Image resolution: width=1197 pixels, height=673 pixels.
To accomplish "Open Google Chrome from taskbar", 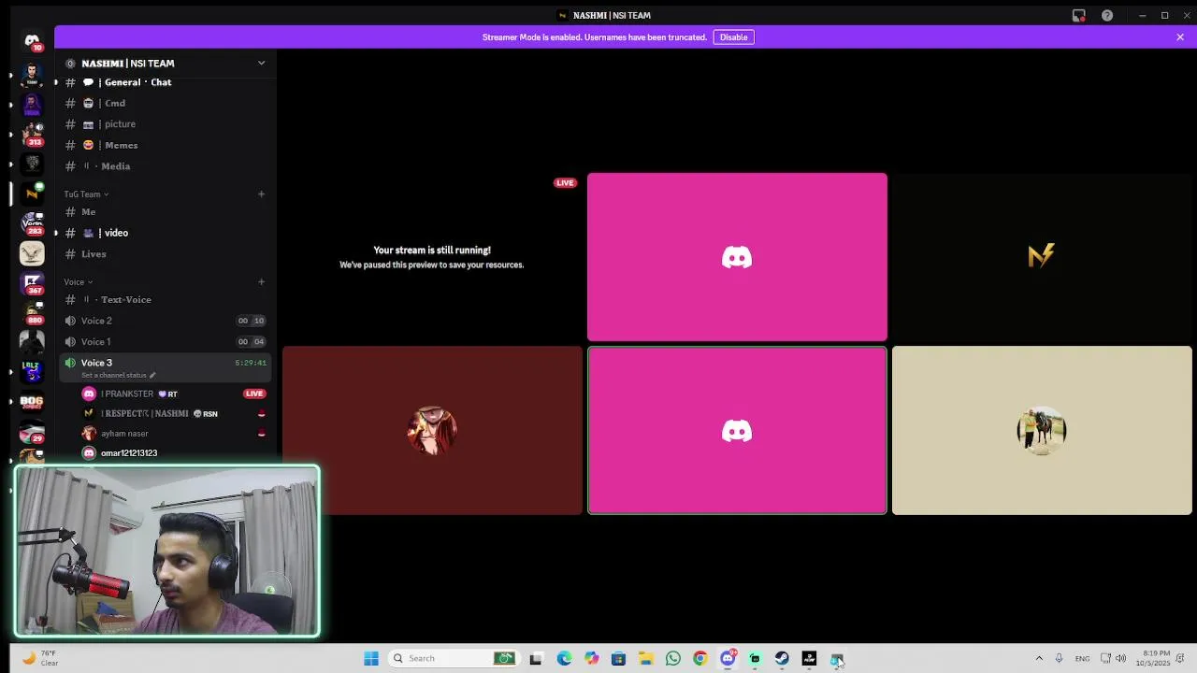I will click(699, 659).
